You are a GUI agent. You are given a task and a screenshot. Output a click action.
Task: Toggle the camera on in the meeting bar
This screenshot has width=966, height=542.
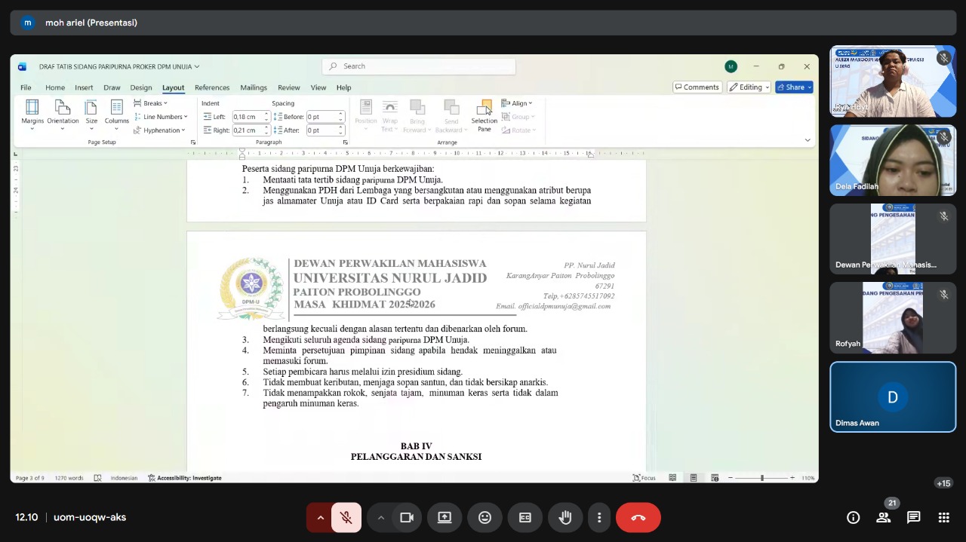(x=407, y=517)
